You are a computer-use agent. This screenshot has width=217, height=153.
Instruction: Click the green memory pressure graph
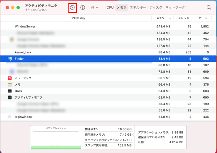56,147
